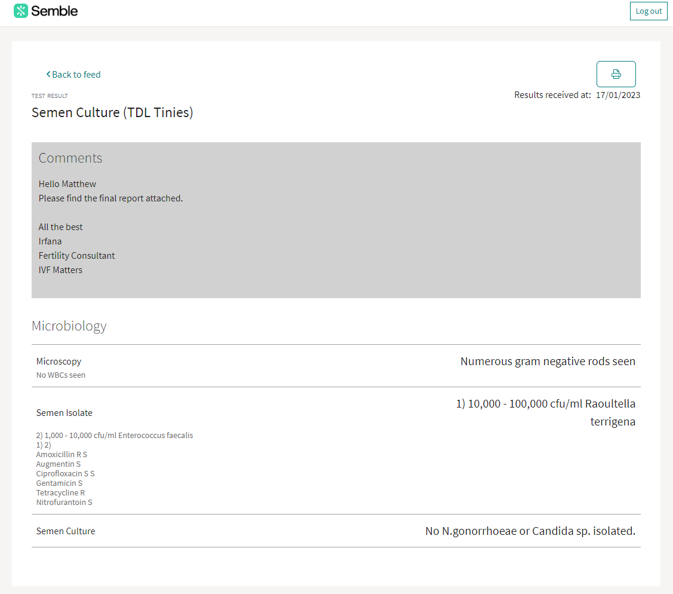
Task: Click the 'Hello Matthew' comment line
Action: point(67,183)
